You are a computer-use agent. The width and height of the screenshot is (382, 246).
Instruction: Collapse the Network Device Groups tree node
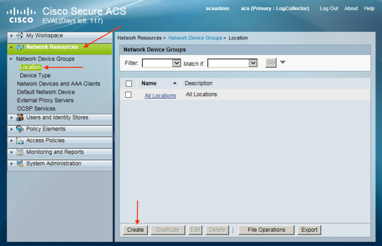click(11, 59)
